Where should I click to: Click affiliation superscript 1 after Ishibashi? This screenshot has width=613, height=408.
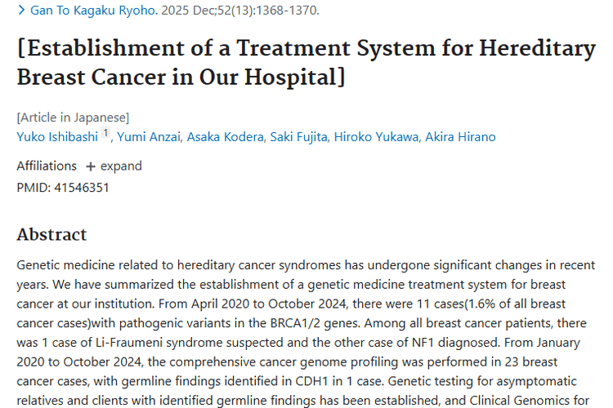[105, 134]
